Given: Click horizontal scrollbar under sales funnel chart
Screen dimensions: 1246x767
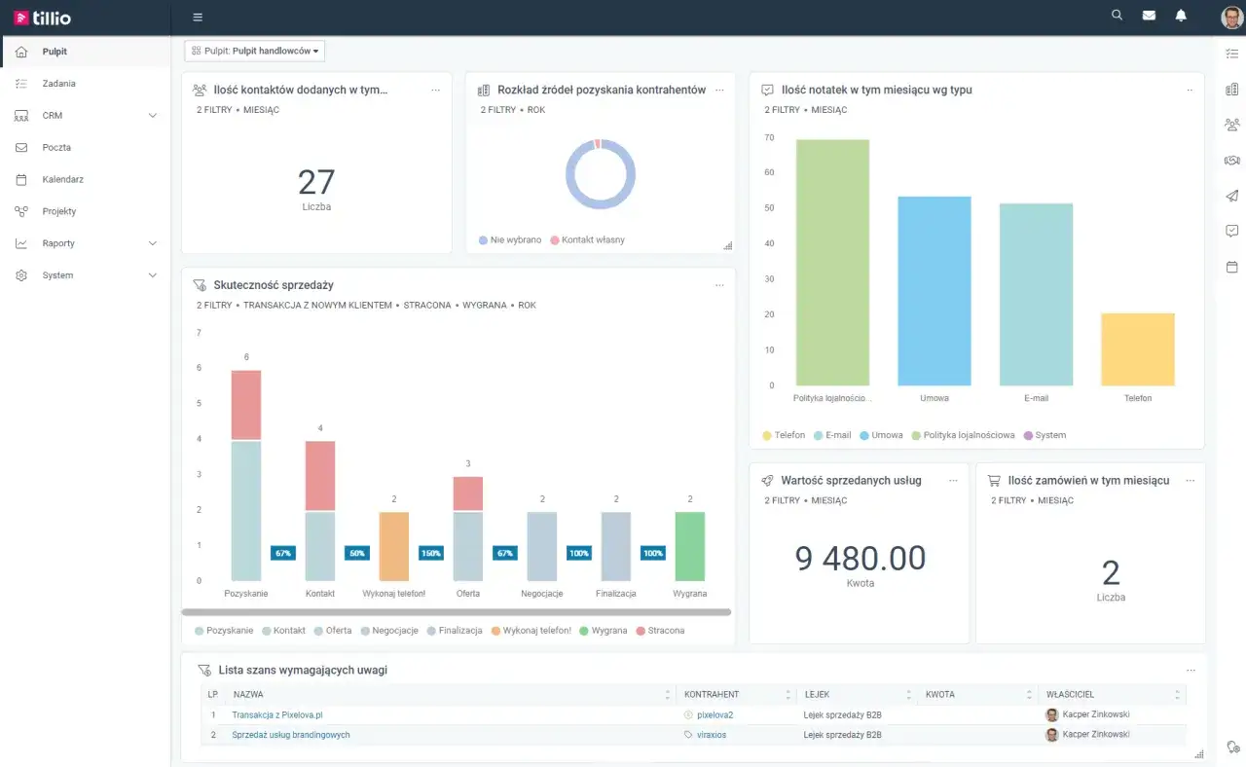Looking at the screenshot, I should (x=457, y=612).
